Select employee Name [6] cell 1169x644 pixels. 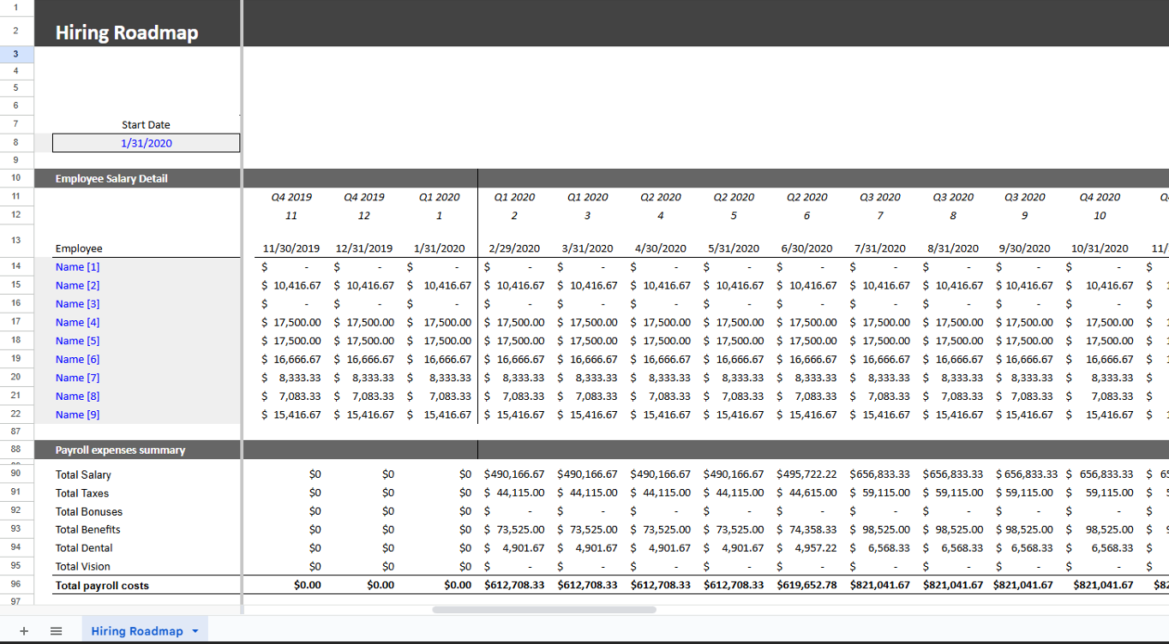tap(77, 360)
